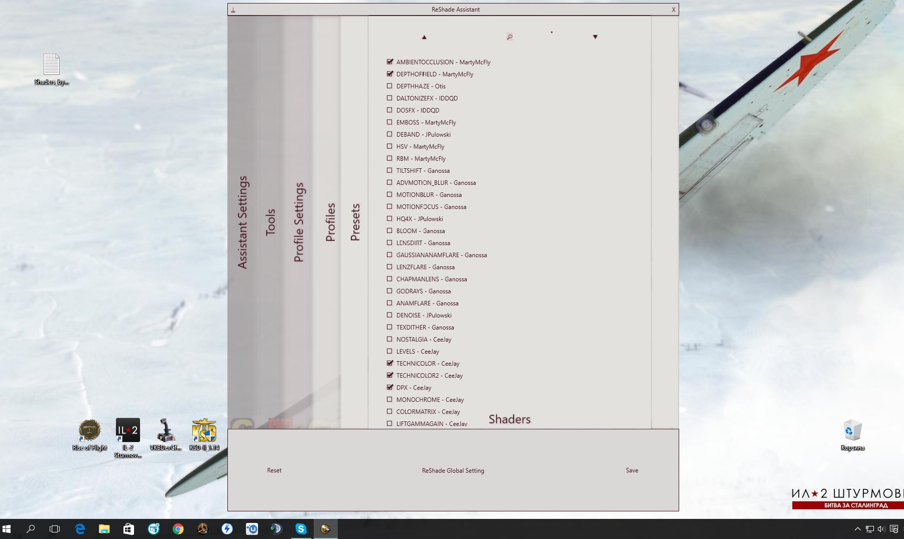The width and height of the screenshot is (904, 539).
Task: Open Task View from the taskbar
Action: click(55, 529)
